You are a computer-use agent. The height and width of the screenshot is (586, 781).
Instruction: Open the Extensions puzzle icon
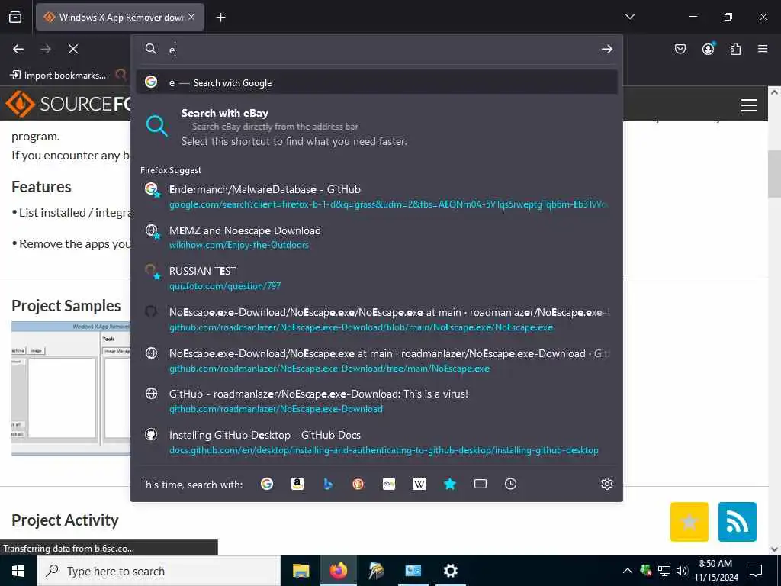(735, 49)
